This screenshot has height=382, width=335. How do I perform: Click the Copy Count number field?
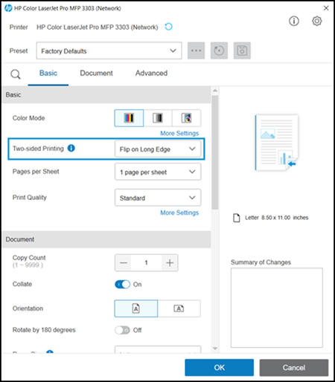click(147, 262)
